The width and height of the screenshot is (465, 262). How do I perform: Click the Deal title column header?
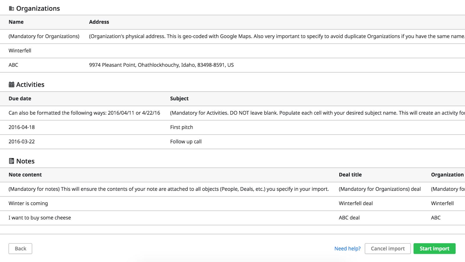(x=350, y=174)
